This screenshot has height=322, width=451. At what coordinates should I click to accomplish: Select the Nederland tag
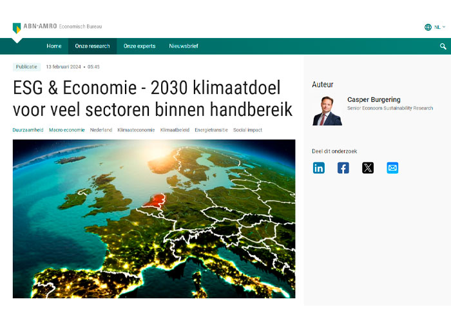coord(101,130)
